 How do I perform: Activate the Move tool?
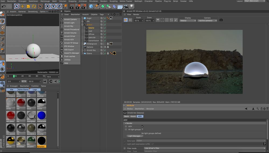pos(22,6)
